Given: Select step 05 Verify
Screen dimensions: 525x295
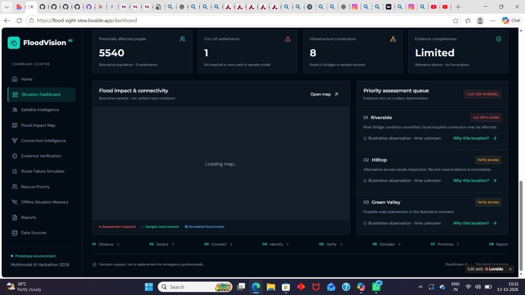Looking at the screenshot, I should [x=330, y=244].
